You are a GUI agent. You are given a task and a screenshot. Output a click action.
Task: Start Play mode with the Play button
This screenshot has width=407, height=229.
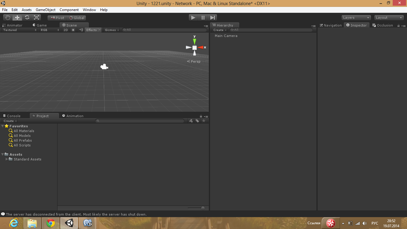click(x=193, y=18)
